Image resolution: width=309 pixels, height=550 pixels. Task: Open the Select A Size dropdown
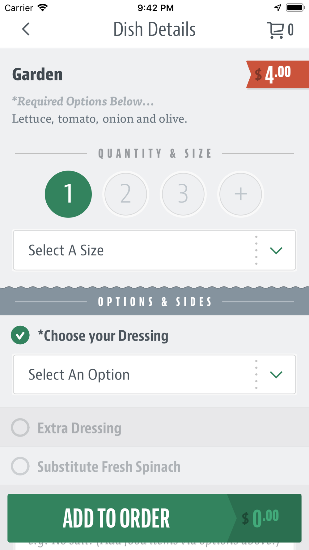pyautogui.click(x=154, y=250)
